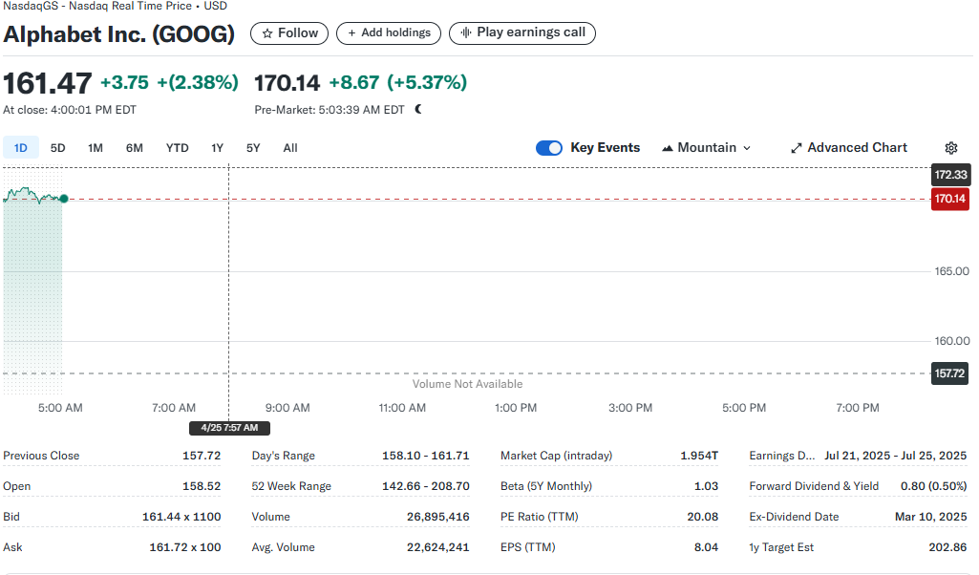Click the 157.72 previous close axis label
This screenshot has height=575, width=979.
(x=949, y=373)
